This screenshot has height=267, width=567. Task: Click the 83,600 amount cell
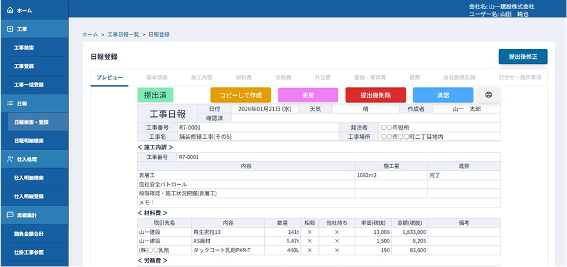point(409,250)
